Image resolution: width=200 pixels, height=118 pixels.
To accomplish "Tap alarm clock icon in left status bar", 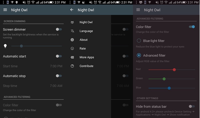I will click(29, 2).
